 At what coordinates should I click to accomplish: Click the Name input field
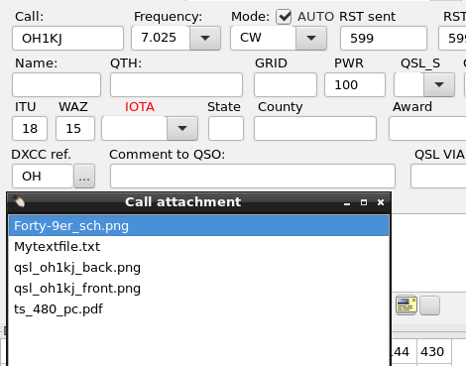coord(57,85)
